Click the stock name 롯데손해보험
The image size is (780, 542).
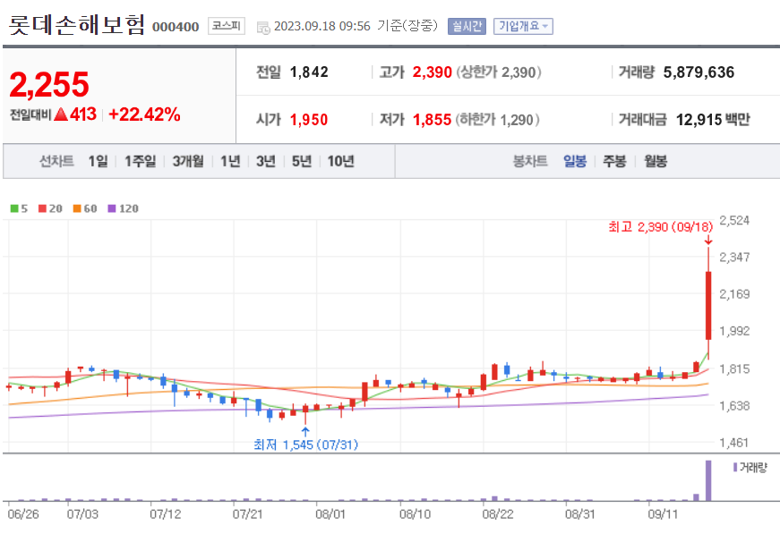(77, 24)
